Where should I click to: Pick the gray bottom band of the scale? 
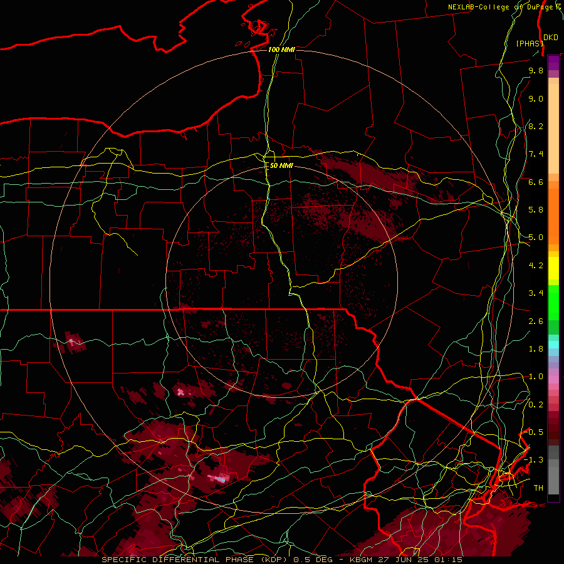(x=553, y=480)
